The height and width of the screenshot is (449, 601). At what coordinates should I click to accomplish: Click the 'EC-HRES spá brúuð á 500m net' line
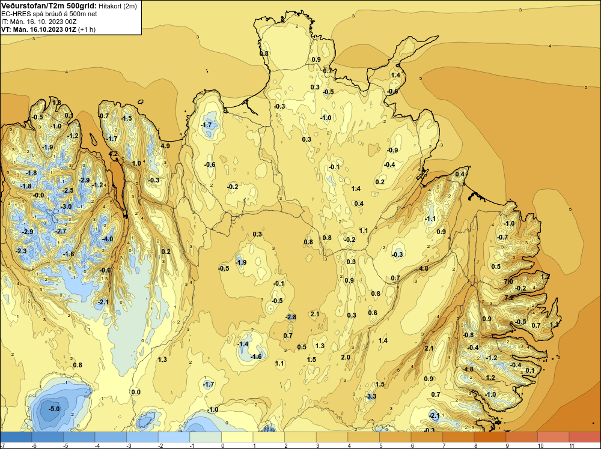(x=49, y=14)
